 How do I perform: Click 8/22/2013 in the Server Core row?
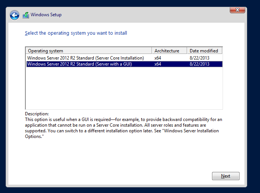coord(200,58)
